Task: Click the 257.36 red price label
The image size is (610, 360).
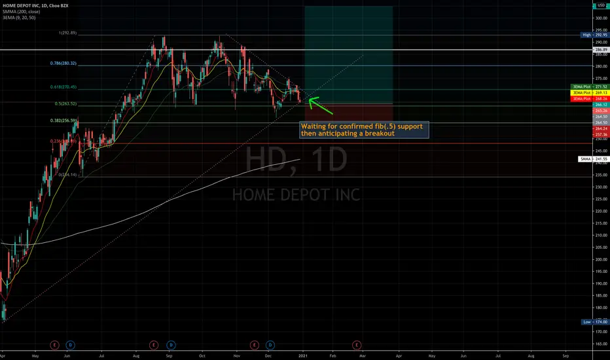Action: [601, 134]
